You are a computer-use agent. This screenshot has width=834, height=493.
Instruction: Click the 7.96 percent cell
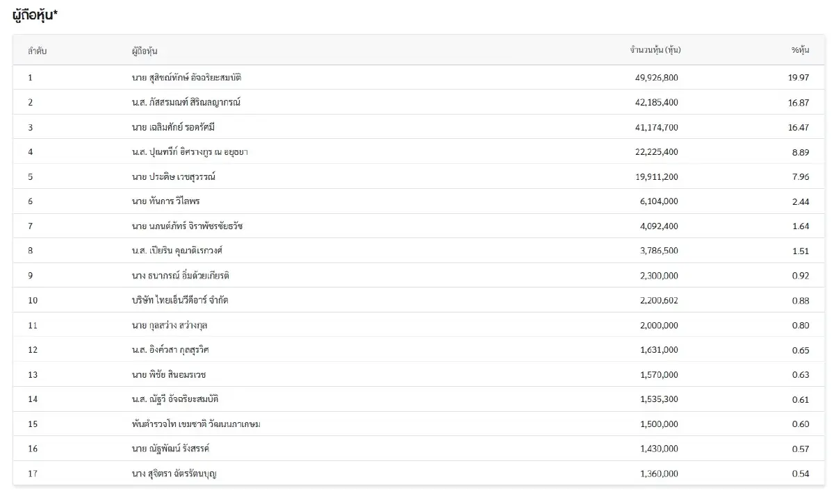[800, 176]
